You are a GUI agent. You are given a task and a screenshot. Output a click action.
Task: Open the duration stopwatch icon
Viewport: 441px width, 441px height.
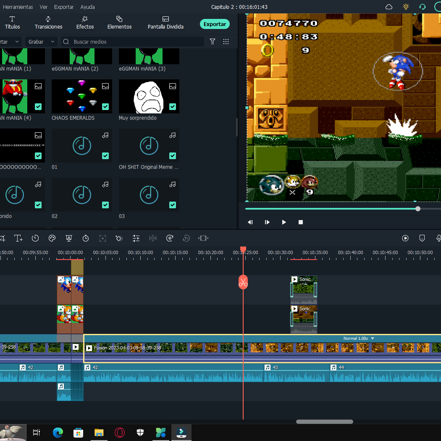pyautogui.click(x=86, y=238)
